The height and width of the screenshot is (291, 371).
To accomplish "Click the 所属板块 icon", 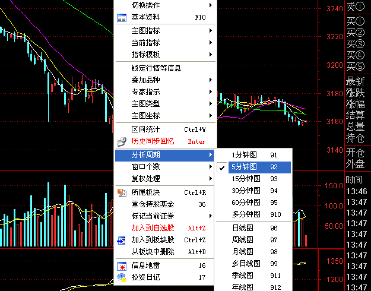I will coord(122,192).
